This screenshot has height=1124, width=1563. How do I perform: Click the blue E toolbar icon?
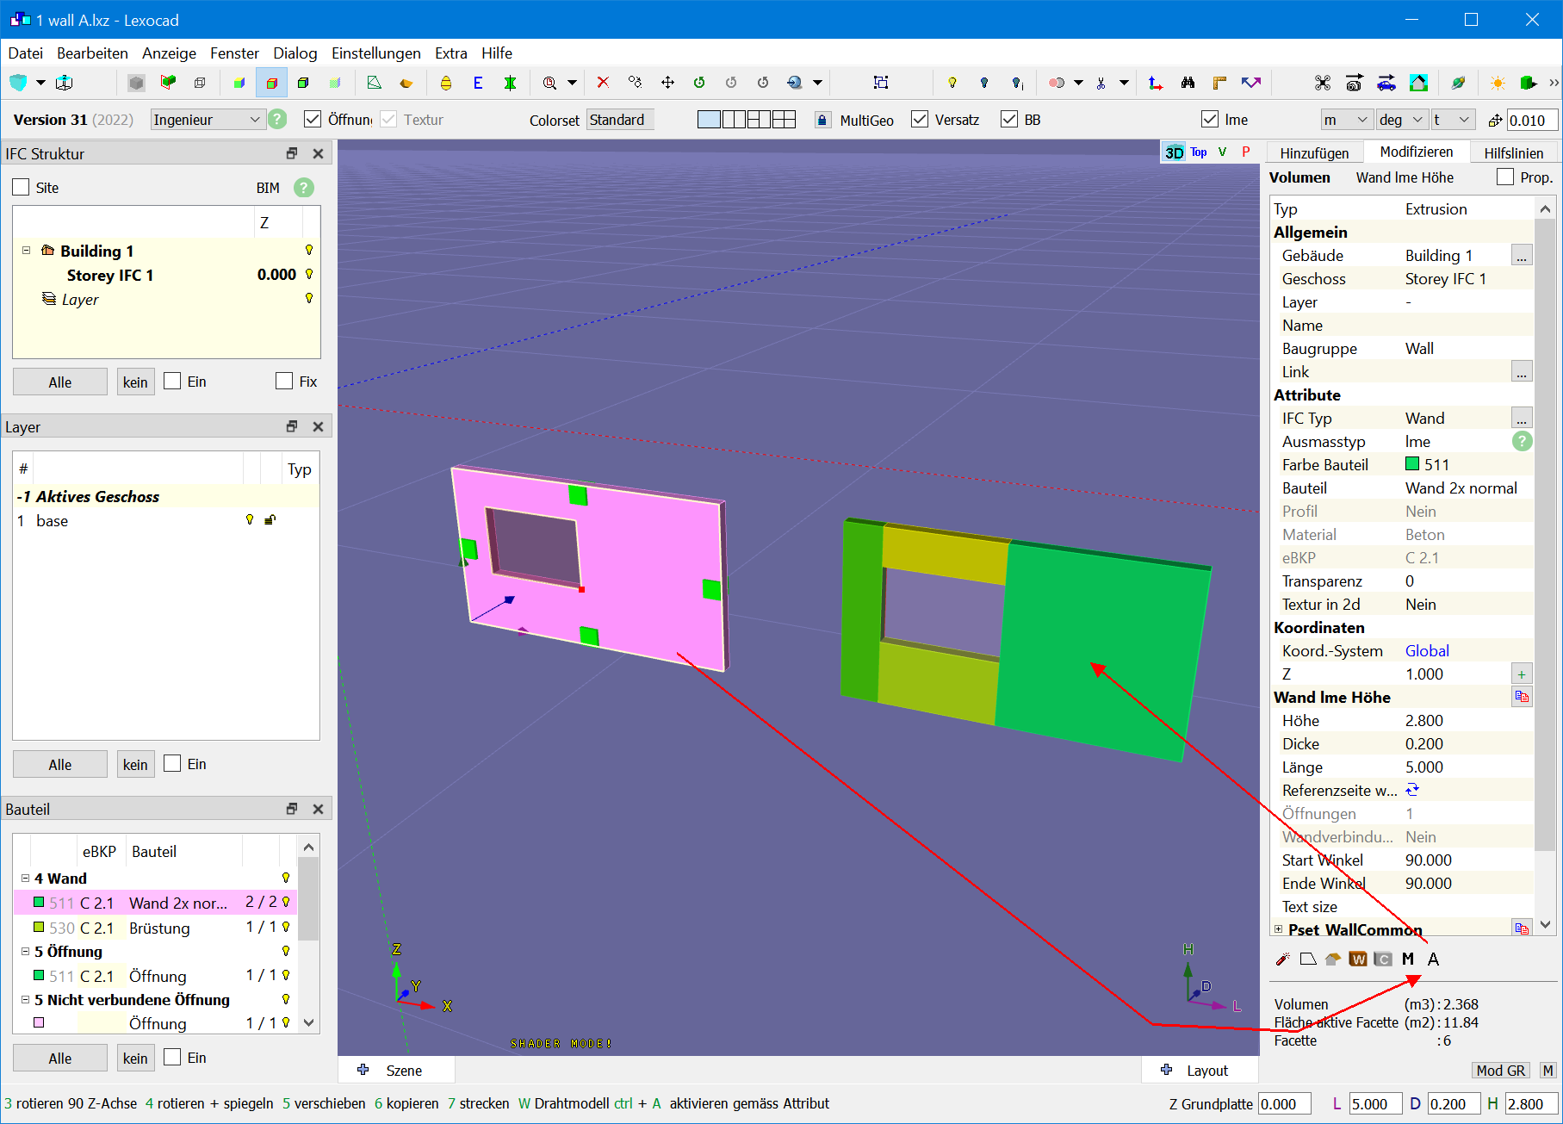coord(478,83)
